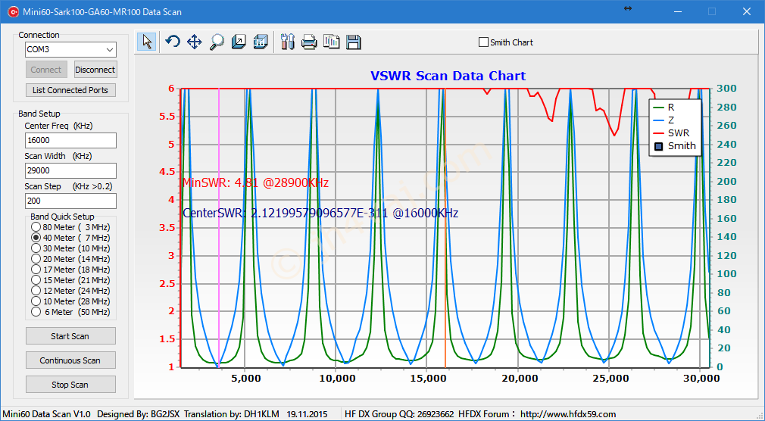Select 12 Meter (24 MHz) band
Screen dimensions: 765x421
coord(36,291)
